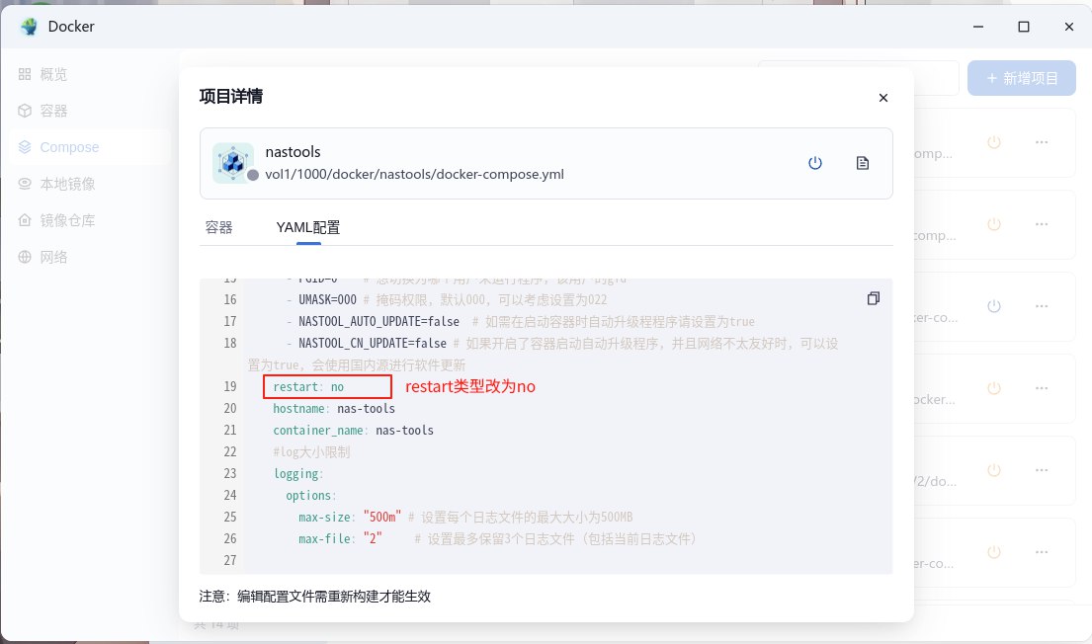Navigate to 镜像仓库 in the sidebar
Viewport: 1092px width, 644px height.
coord(67,220)
